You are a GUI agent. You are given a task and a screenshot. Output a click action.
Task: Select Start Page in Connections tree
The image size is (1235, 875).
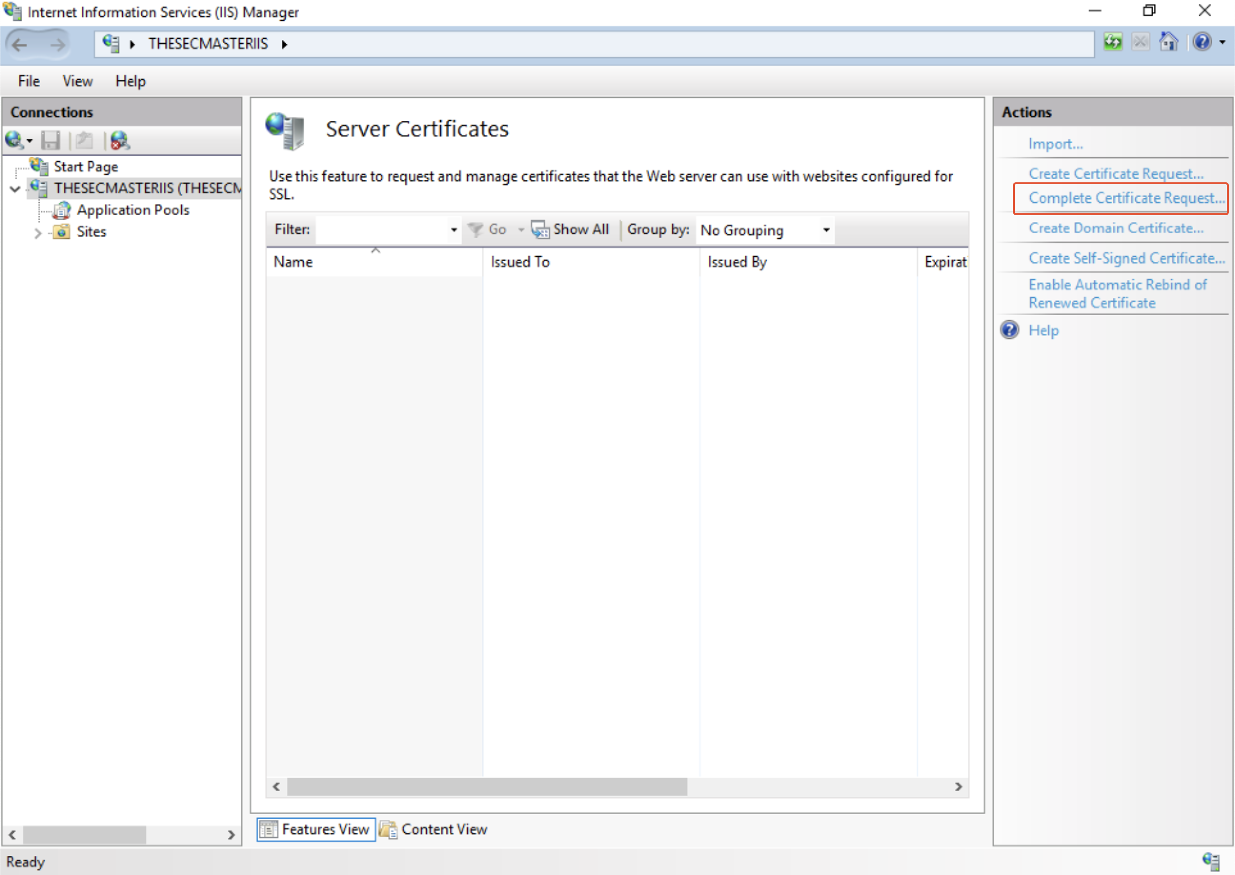(86, 167)
